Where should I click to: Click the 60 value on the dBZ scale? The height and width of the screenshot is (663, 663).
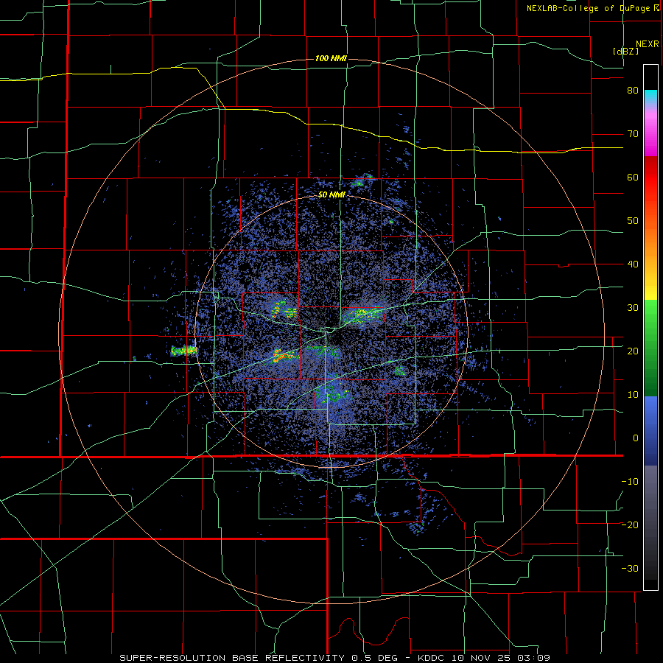point(633,177)
